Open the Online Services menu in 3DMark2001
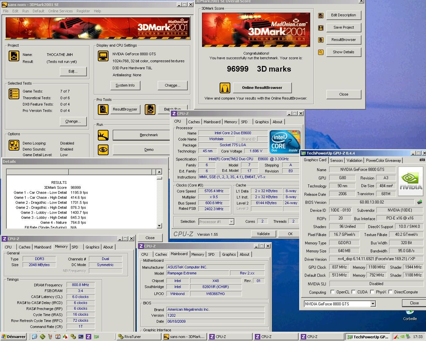 pyautogui.click(x=60, y=11)
